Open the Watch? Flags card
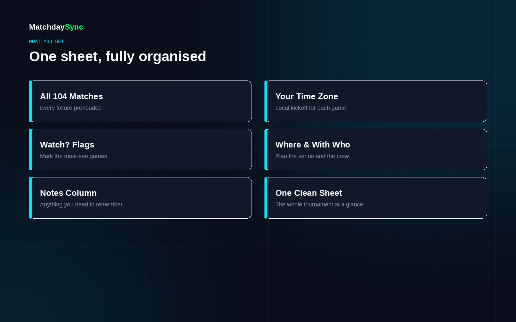Screen dimensions: 516x322 (x=140, y=149)
